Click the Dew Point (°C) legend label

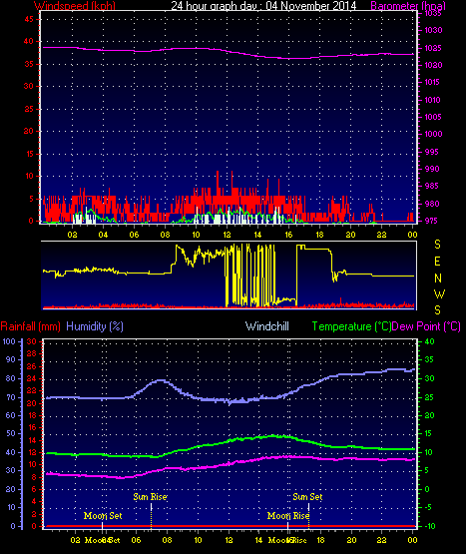(x=426, y=326)
